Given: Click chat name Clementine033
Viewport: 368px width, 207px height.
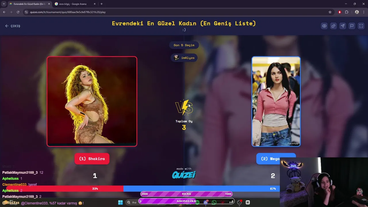Looking at the screenshot, I should tap(14, 185).
